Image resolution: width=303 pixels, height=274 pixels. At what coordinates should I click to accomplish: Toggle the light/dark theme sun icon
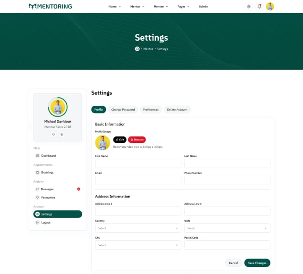(x=249, y=6)
